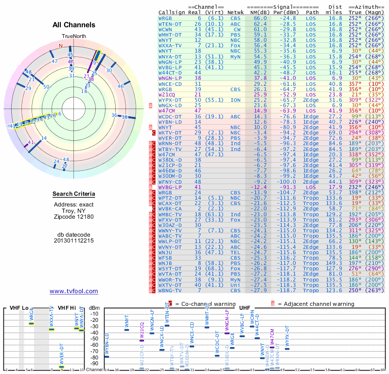Click WNYA-DT callsign in the table
The height and width of the screenshot is (374, 389).
(x=170, y=56)
